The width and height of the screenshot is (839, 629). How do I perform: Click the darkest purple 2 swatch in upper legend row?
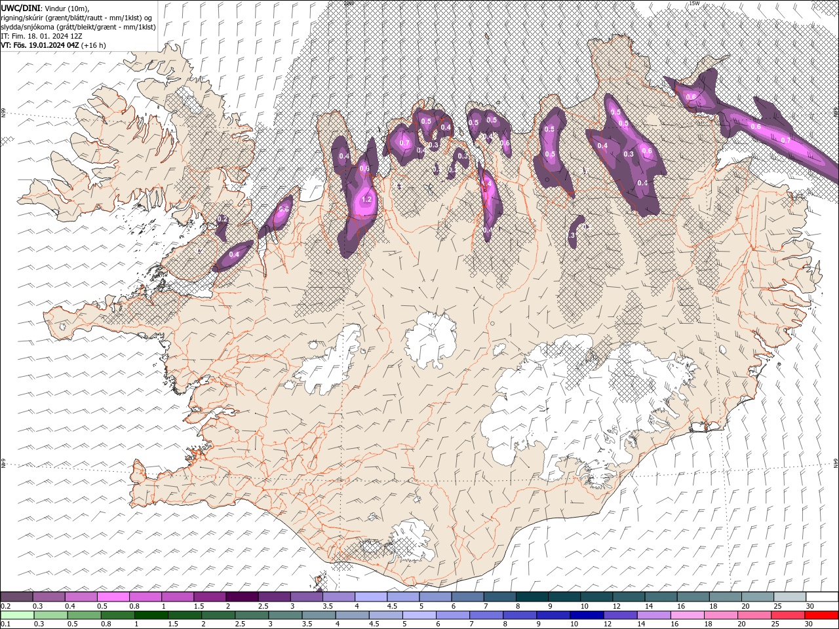(242, 597)
